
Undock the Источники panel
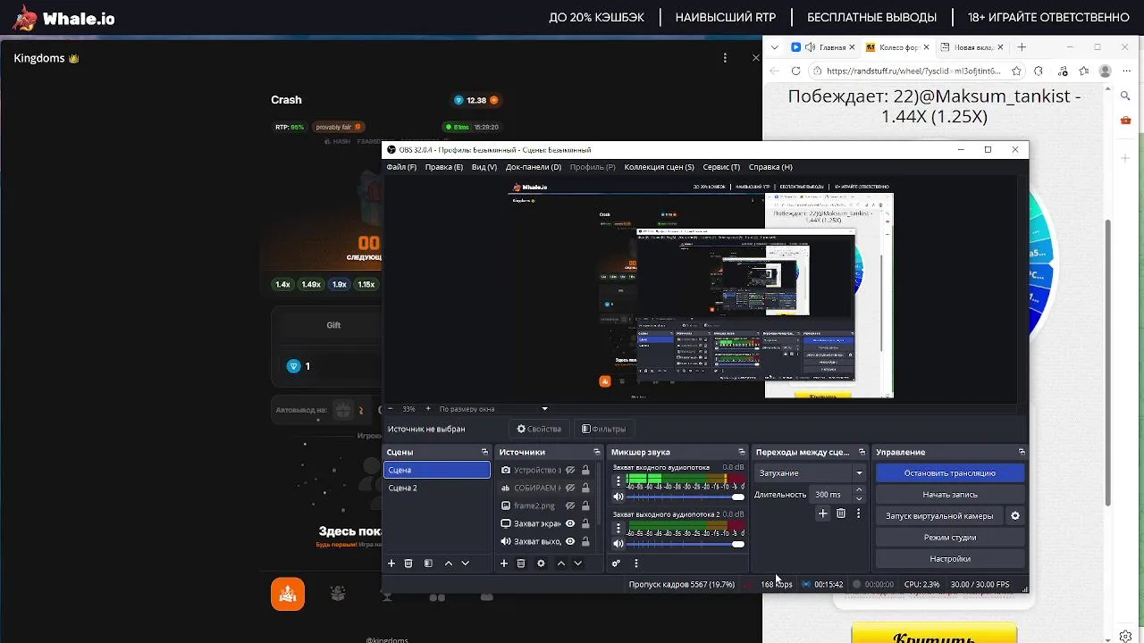pos(597,452)
